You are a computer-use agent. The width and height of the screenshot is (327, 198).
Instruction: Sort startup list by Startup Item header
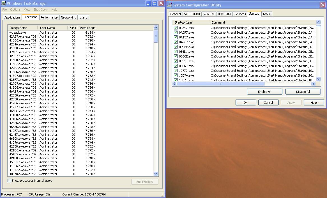tap(190, 22)
